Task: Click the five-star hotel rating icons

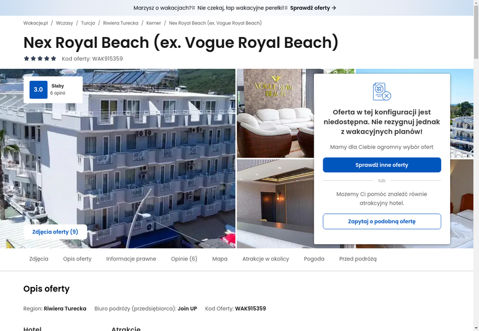Action: (40, 59)
